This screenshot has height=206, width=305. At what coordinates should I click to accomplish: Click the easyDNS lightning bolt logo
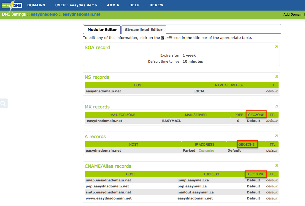click(x=12, y=5)
